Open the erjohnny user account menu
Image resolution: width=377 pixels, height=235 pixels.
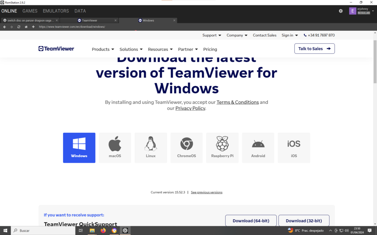coord(361,11)
